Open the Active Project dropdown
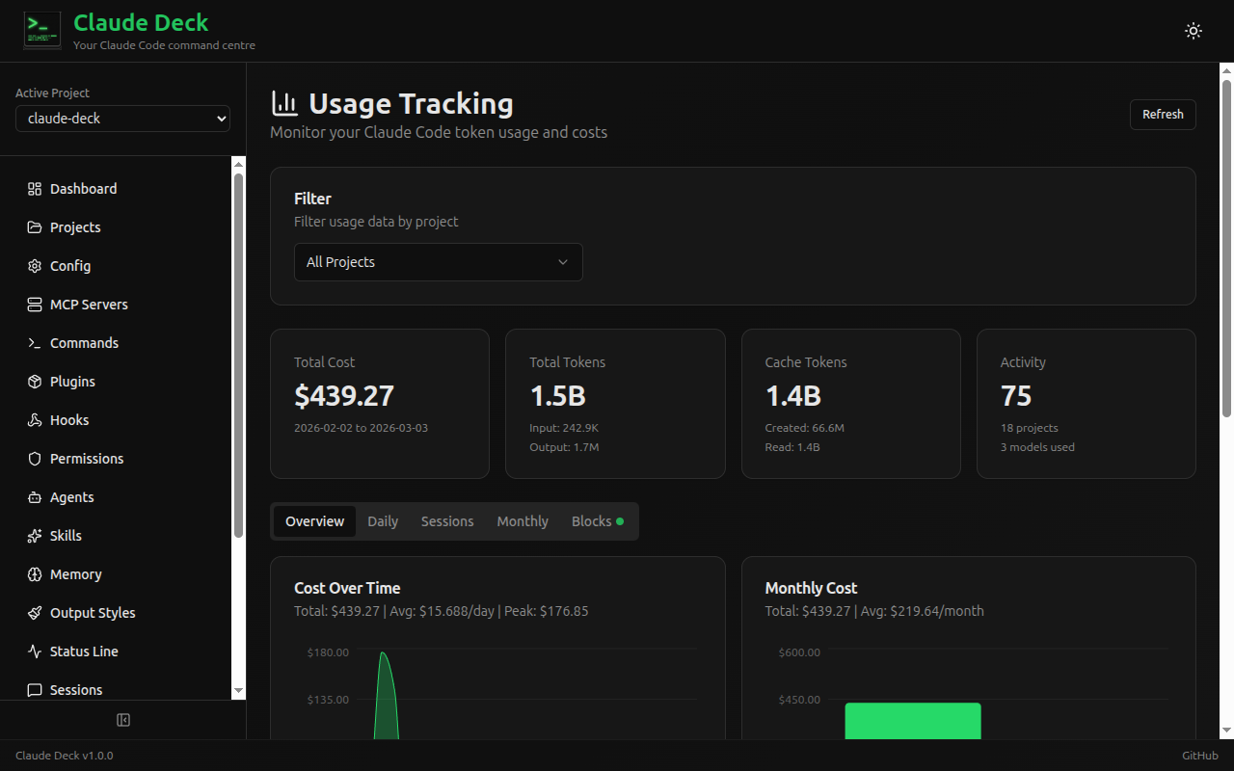Screen dimensions: 1234x771 tap(122, 118)
